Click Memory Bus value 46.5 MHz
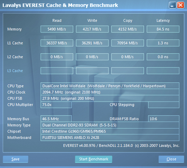The image size is (187, 168). click(x=56, y=119)
